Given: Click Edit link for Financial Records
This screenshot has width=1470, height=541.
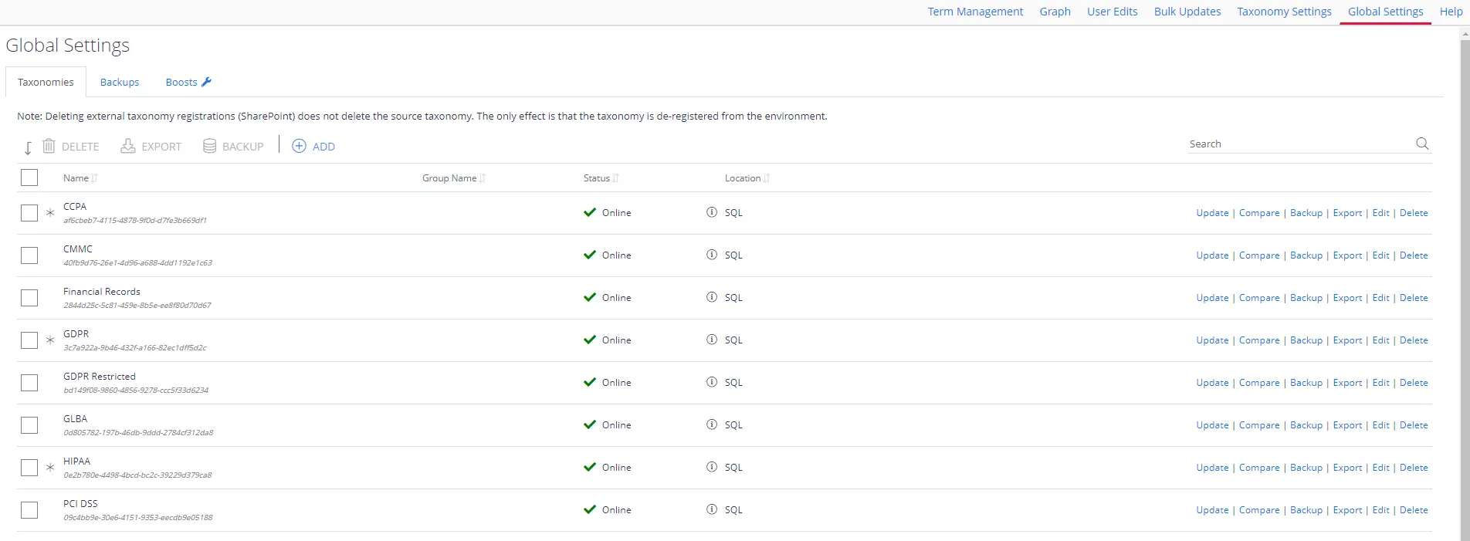Looking at the screenshot, I should point(1380,298).
